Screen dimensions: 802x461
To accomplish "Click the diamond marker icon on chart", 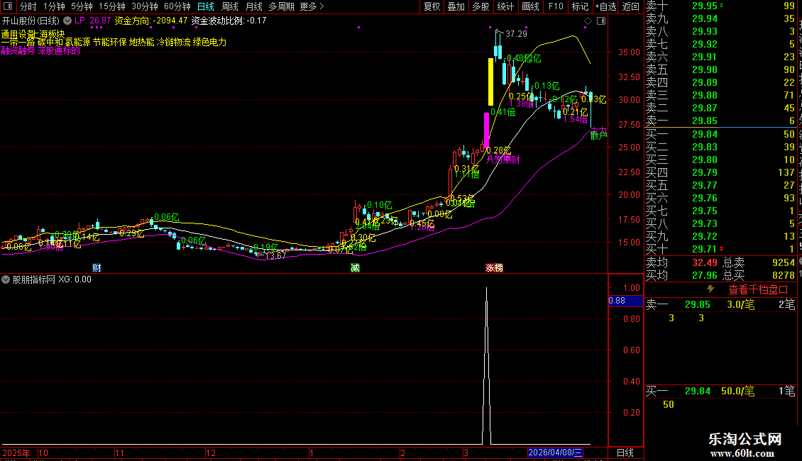I will [x=588, y=21].
